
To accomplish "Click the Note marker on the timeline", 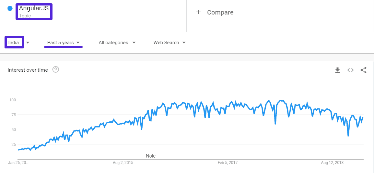I will pos(151,156).
